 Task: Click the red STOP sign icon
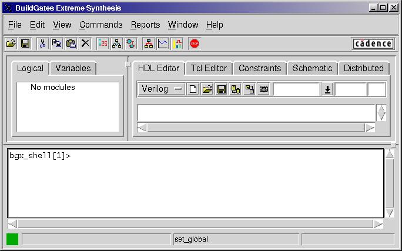[195, 44]
